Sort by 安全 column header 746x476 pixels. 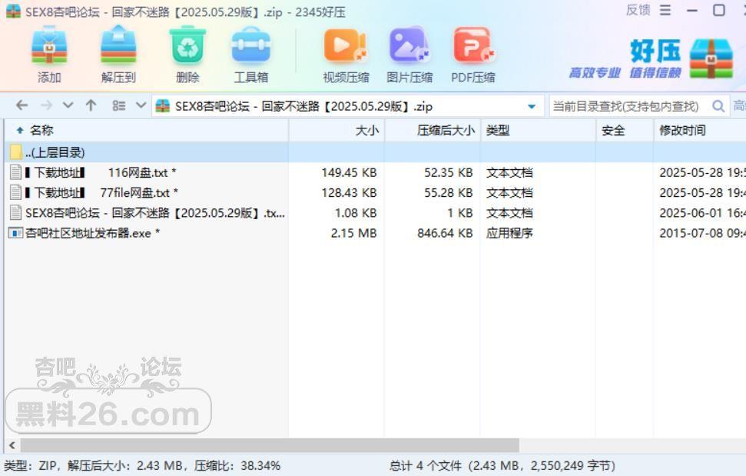click(624, 130)
